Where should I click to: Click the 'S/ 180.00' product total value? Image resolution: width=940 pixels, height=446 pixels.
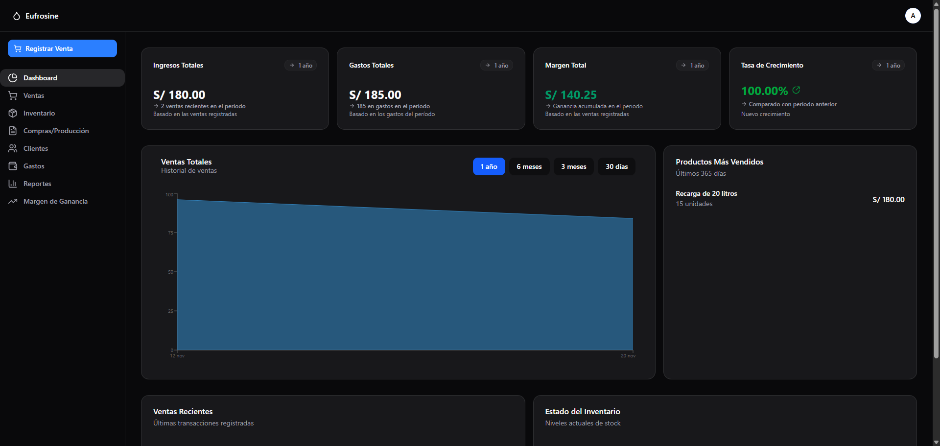point(888,200)
